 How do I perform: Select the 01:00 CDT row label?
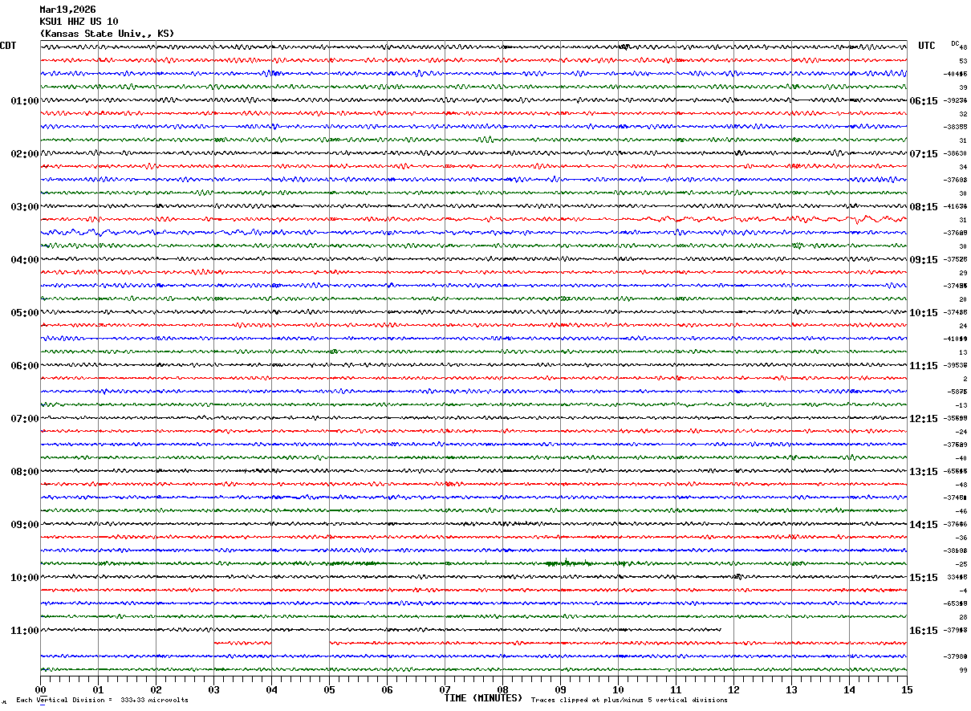coord(24,101)
